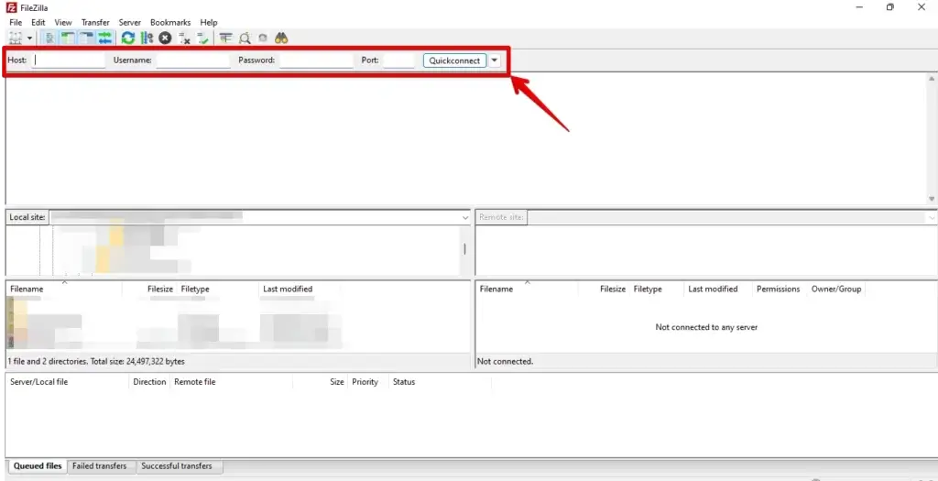Open the View menu

63,22
